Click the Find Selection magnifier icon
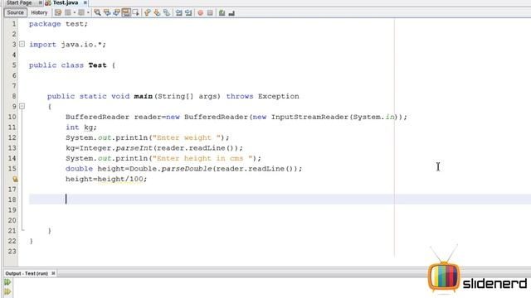 click(97, 13)
